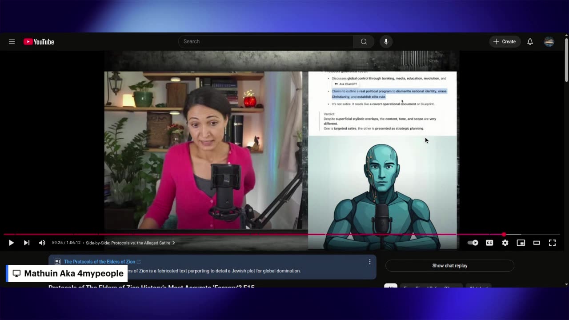Play the video with the play button
The width and height of the screenshot is (569, 320).
(x=11, y=243)
